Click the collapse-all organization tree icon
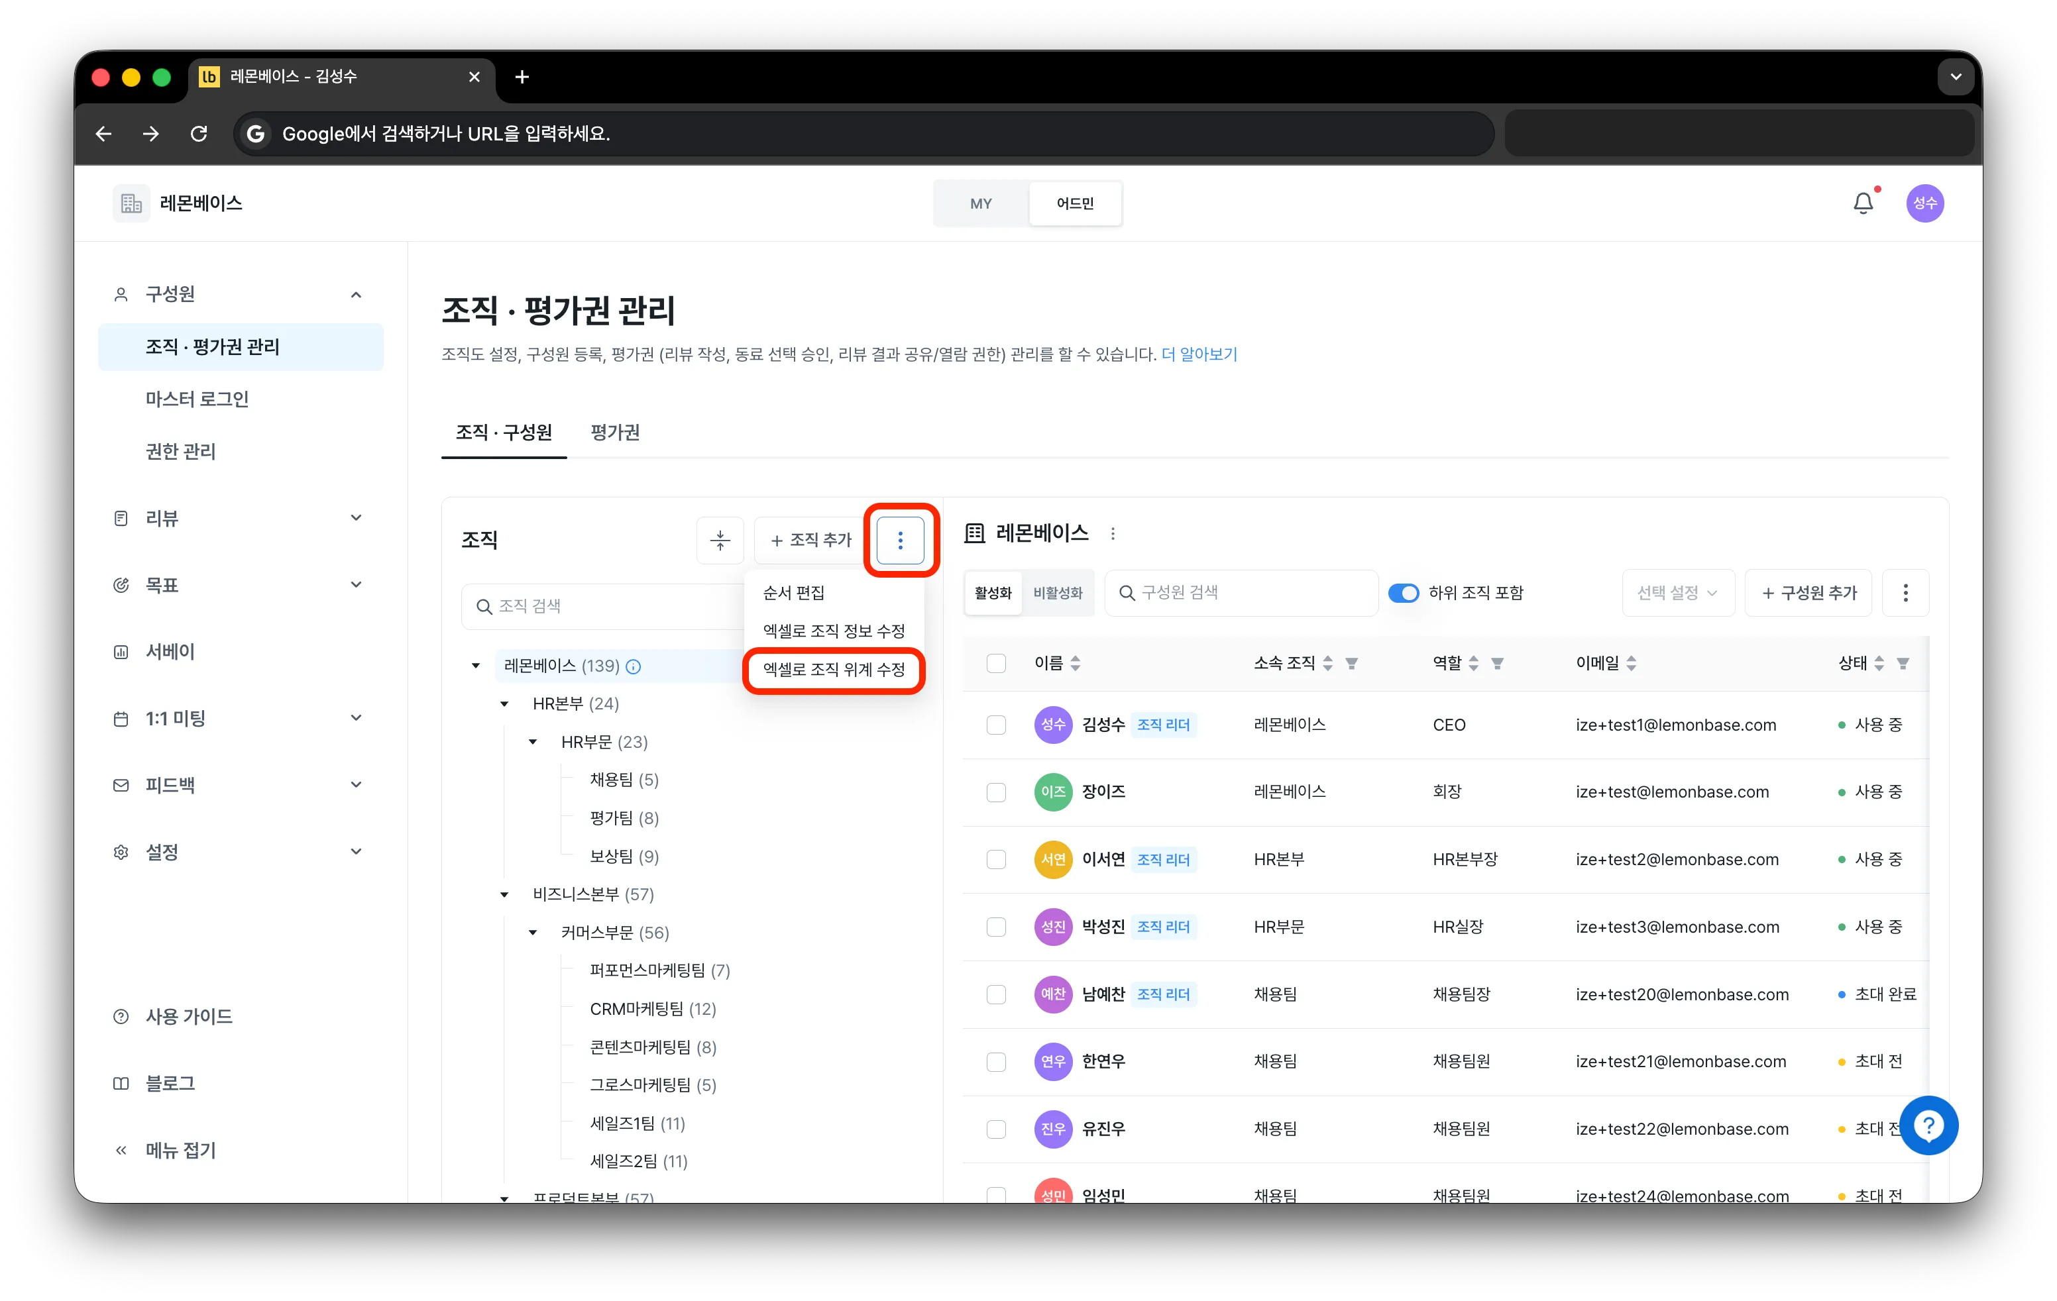The height and width of the screenshot is (1301, 2057). point(720,539)
